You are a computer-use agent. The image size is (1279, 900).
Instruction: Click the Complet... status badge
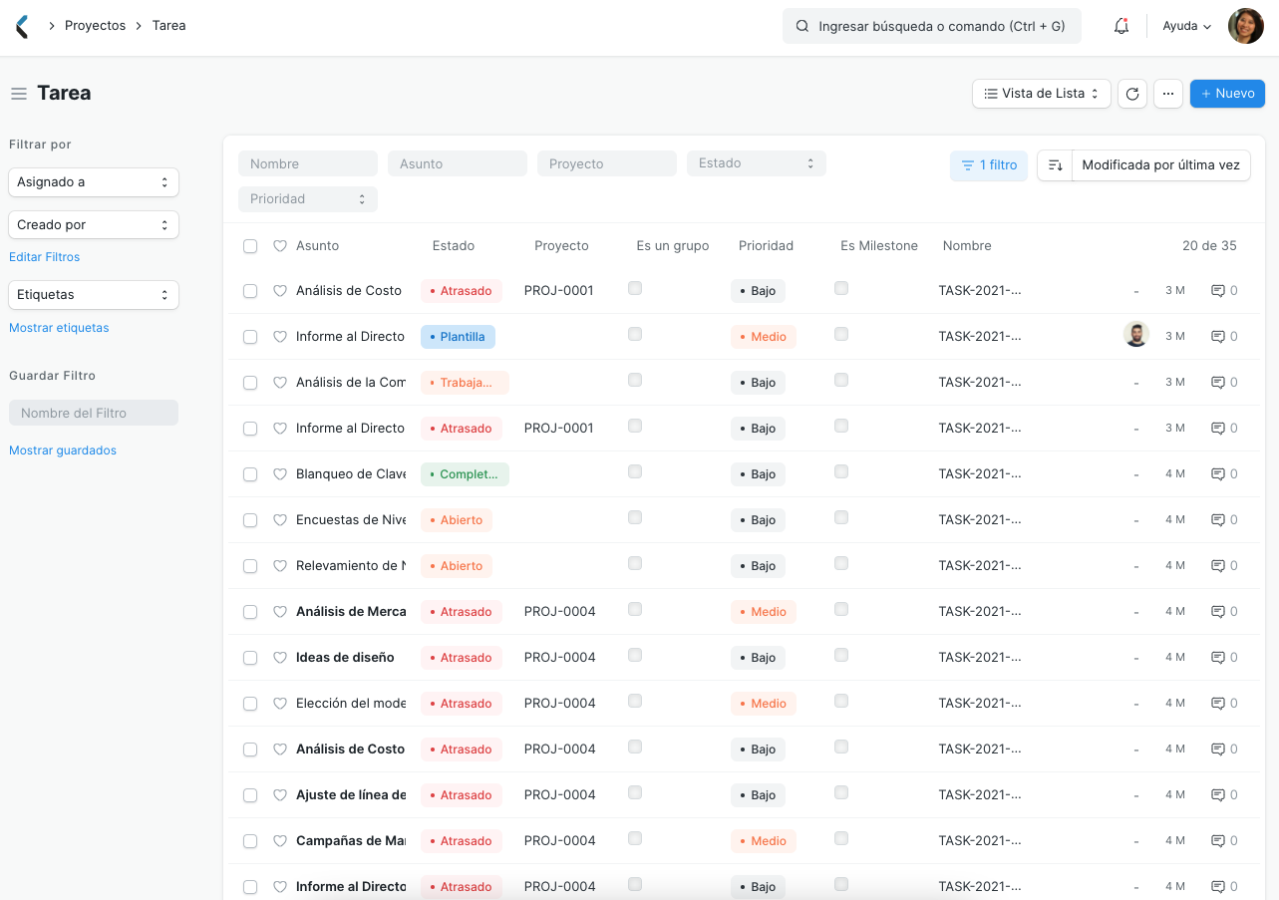[465, 474]
